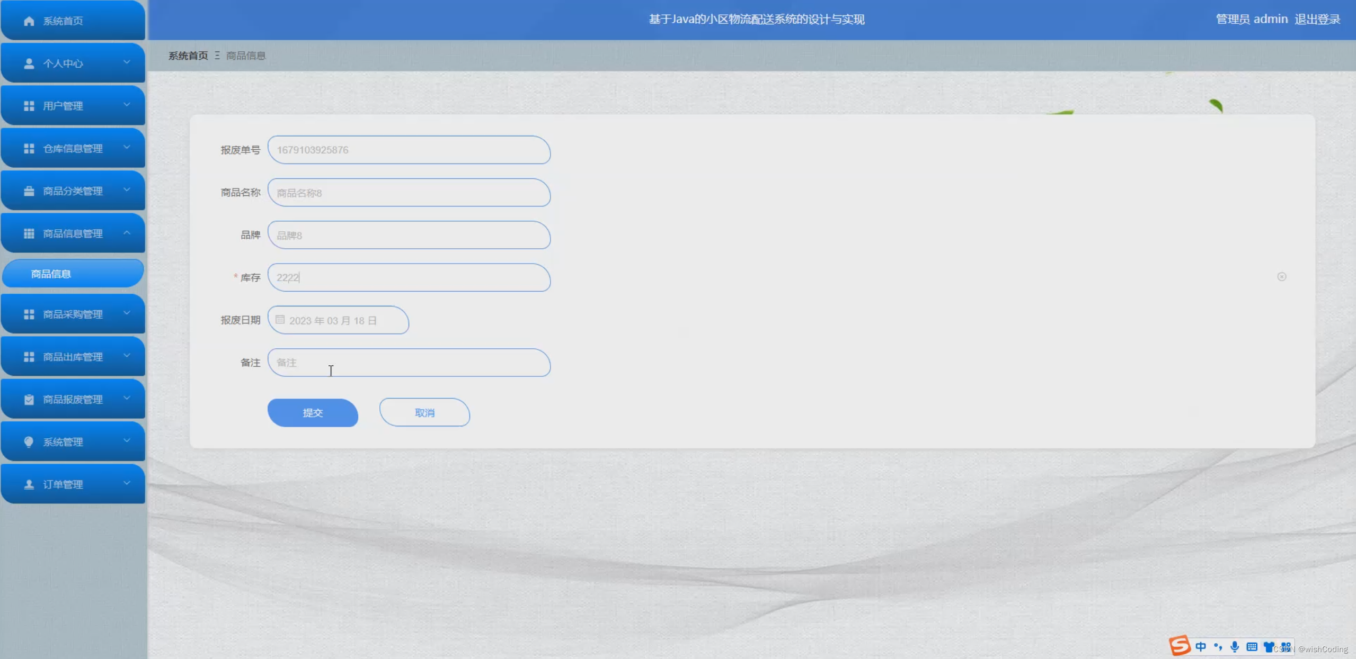Submit the form with 提交 button

pyautogui.click(x=313, y=413)
